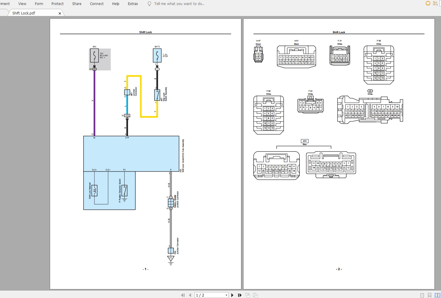
Task: Open the Form menu
Action: pos(39,4)
